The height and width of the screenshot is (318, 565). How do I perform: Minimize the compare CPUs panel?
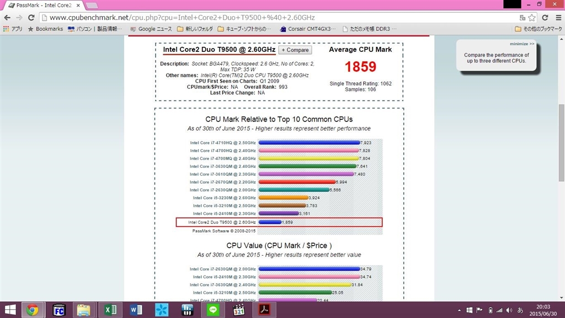point(522,44)
